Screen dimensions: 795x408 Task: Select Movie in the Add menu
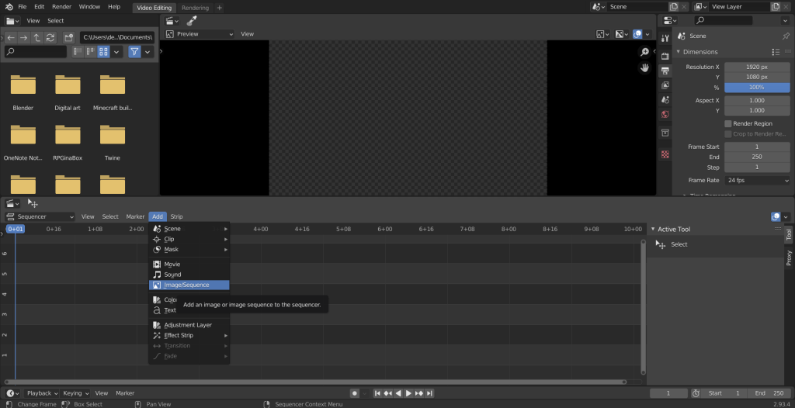[172, 265]
